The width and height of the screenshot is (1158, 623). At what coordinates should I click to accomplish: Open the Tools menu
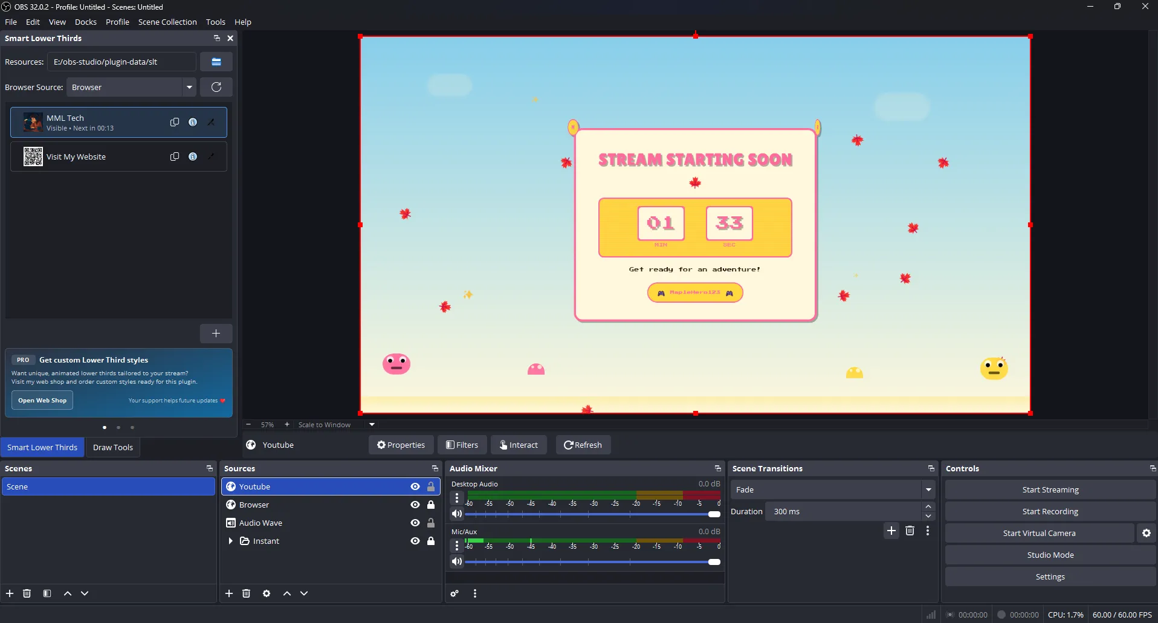tap(215, 22)
